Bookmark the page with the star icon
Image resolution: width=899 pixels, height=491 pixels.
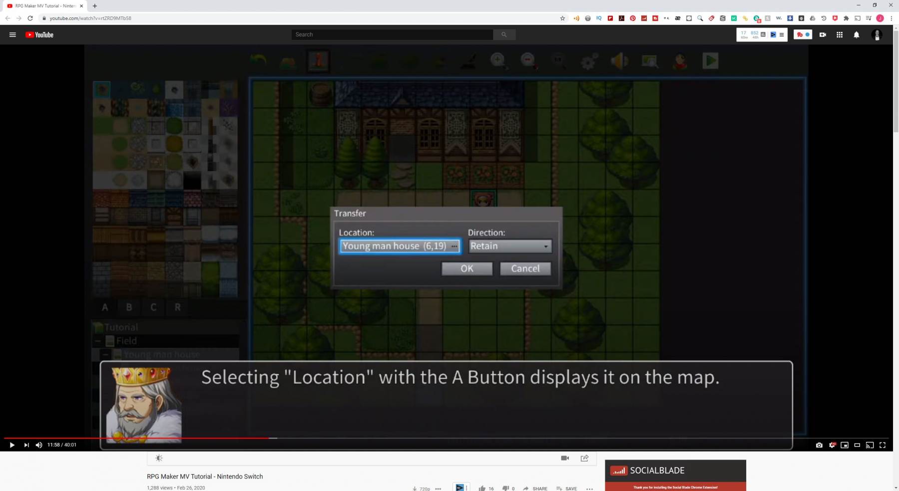click(x=562, y=18)
